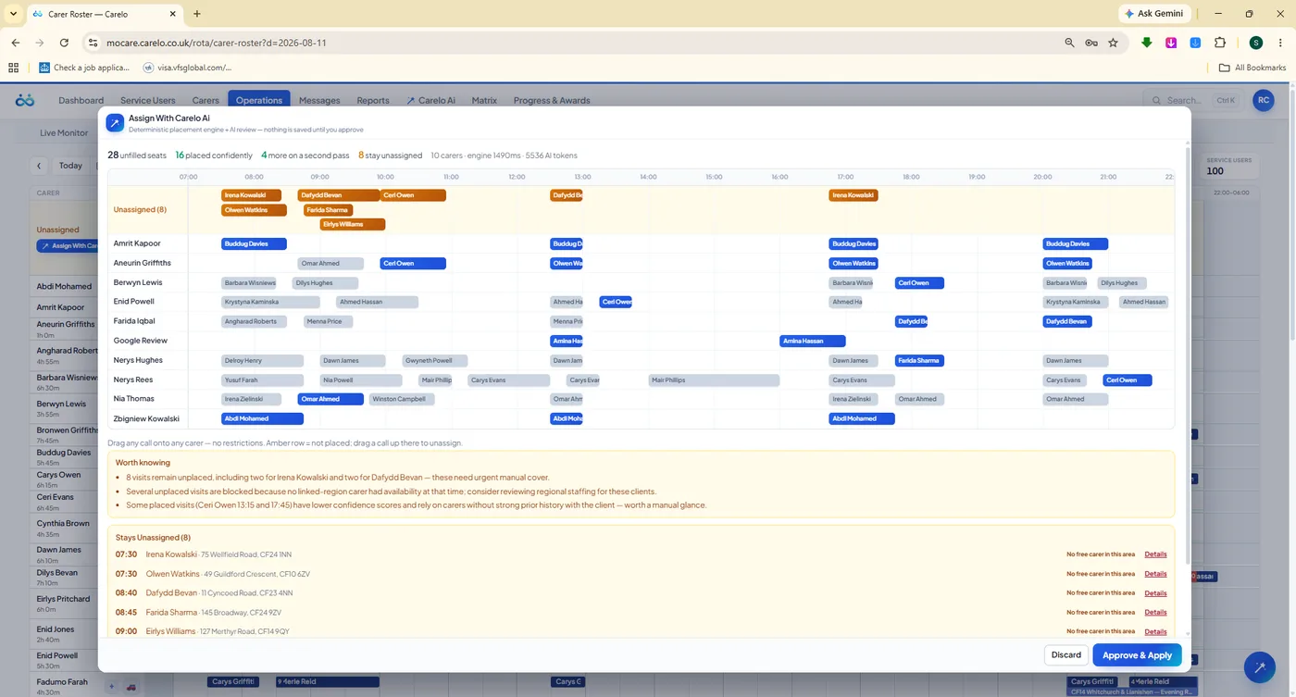Image resolution: width=1296 pixels, height=697 pixels.
Task: Open site information icon in address bar
Action: 92,43
